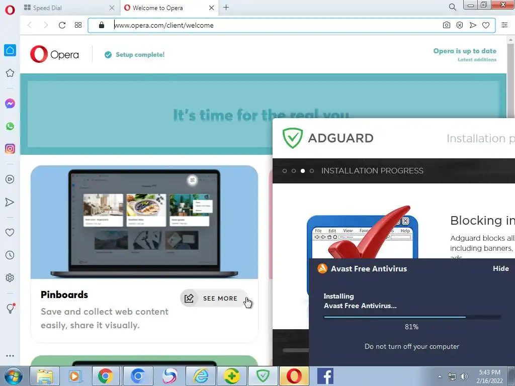Open WhatsApp in the Opera sidebar

point(10,126)
